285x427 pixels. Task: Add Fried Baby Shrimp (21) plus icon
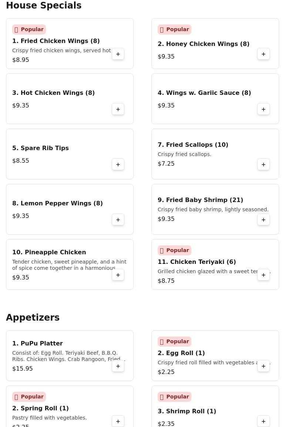264,220
